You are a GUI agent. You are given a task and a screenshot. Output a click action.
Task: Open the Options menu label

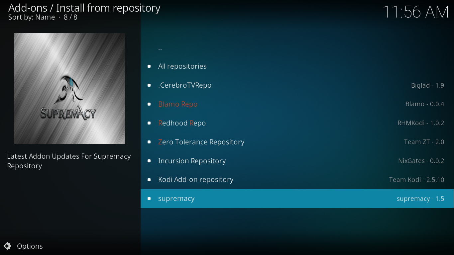click(x=30, y=246)
